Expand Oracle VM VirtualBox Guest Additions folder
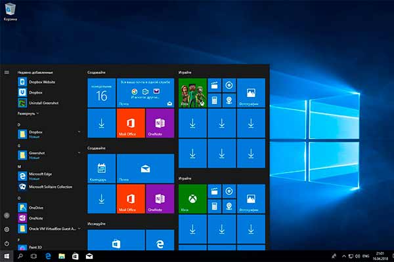The width and height of the screenshot is (394, 262). 79,229
